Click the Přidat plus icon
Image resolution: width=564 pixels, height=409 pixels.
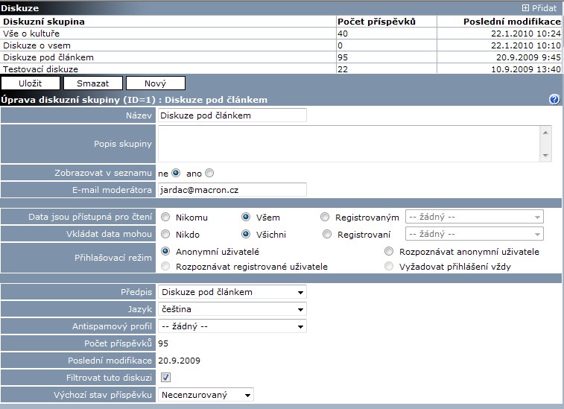[525, 7]
